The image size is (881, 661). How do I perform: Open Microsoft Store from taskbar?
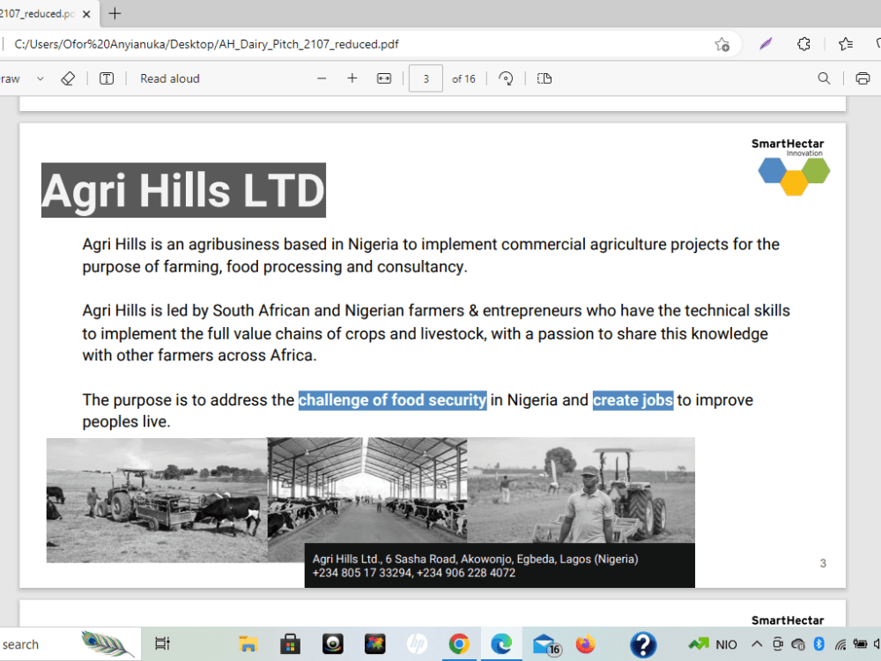[290, 644]
